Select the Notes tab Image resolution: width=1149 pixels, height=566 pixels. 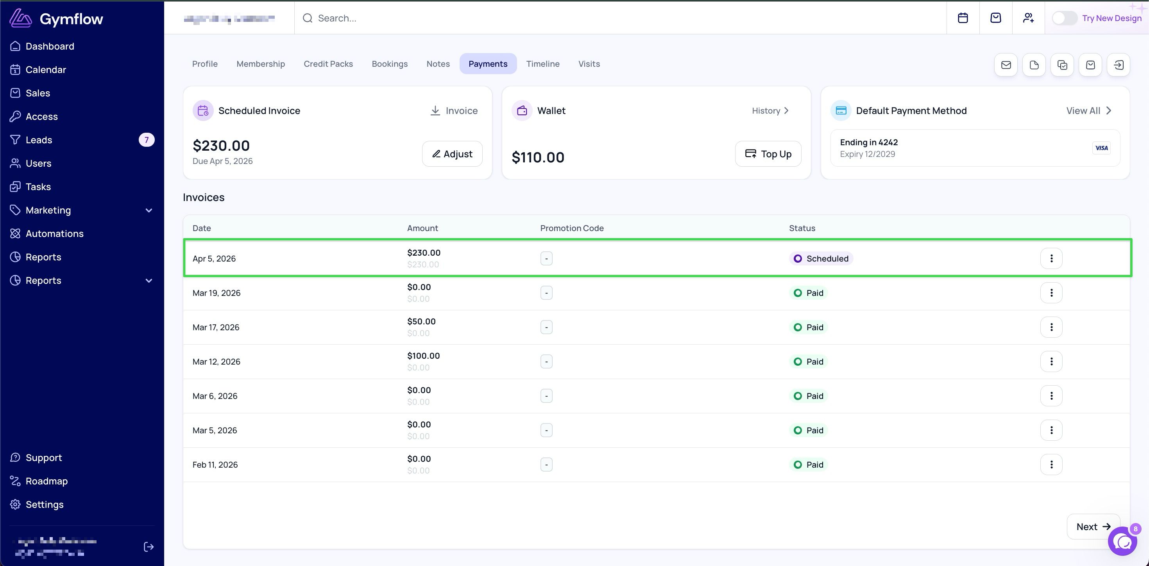(438, 64)
